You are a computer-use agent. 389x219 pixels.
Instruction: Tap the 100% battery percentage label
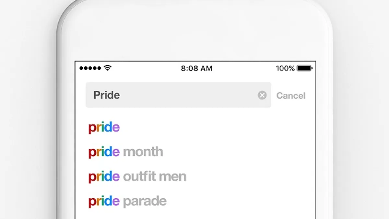[x=285, y=68]
